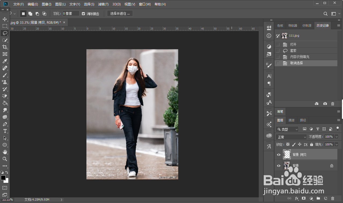Open the fill slider dropdown arrow

(336, 144)
